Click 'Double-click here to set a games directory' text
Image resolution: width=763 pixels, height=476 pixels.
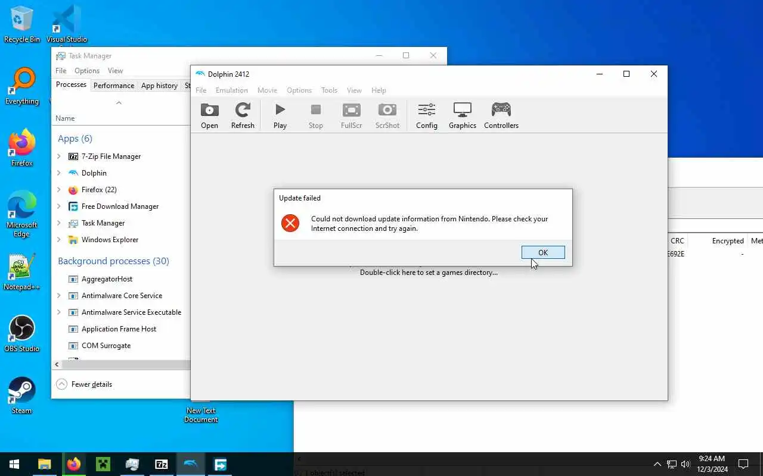429,273
